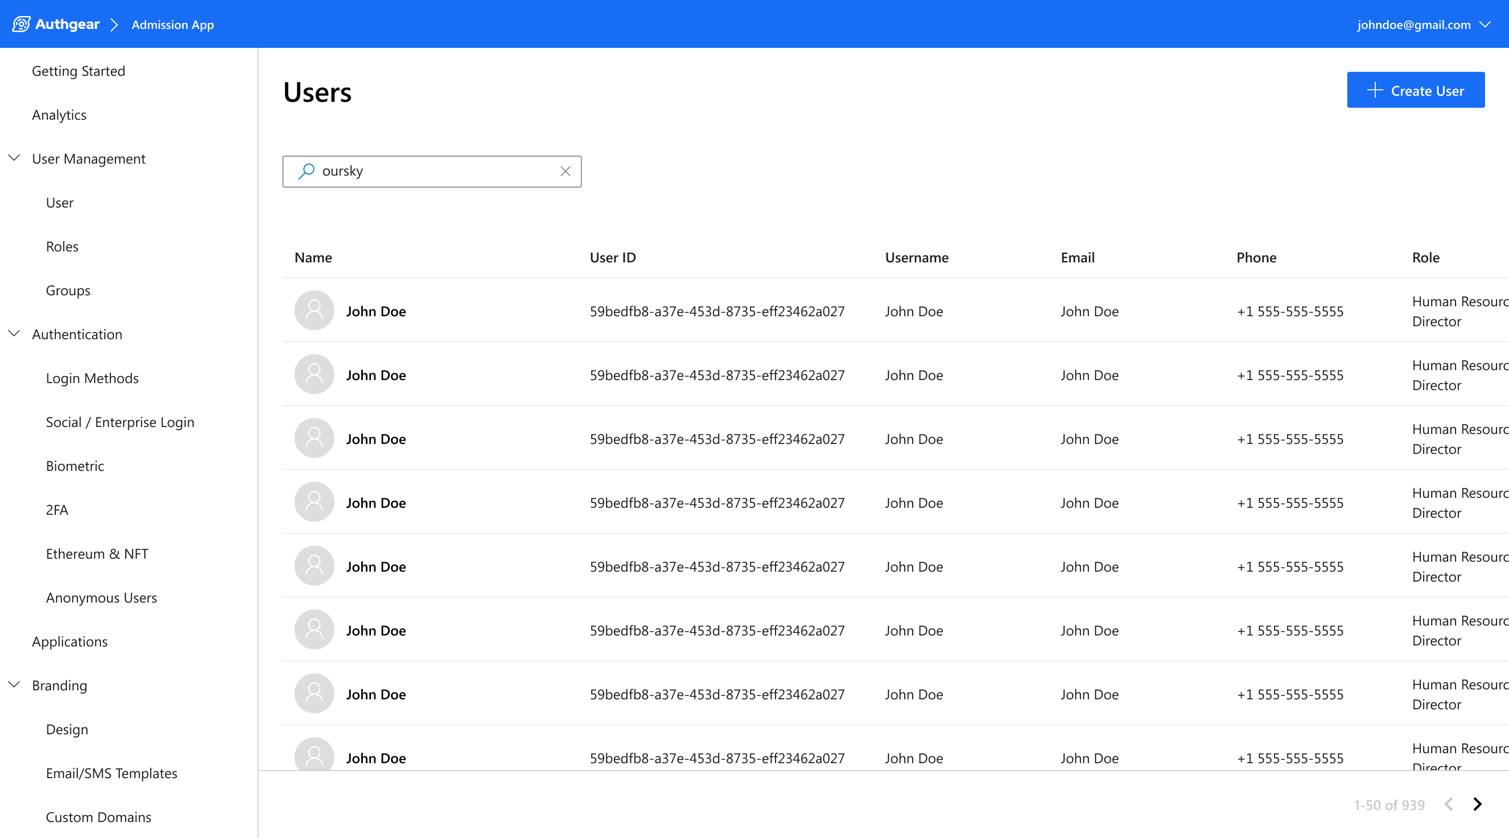Click the Create User button

pyautogui.click(x=1415, y=90)
